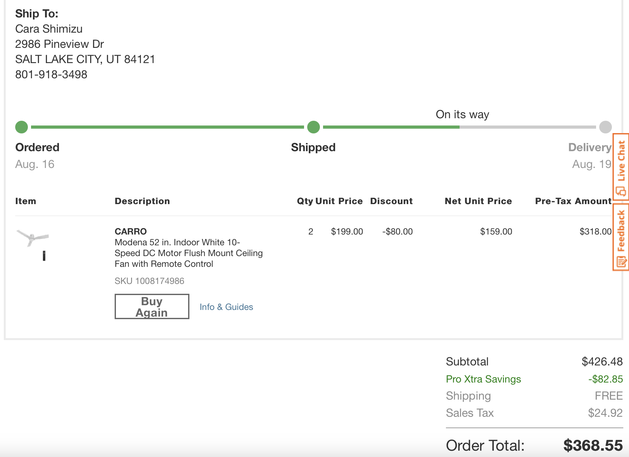Click the gray Delivery status dot
The height and width of the screenshot is (457, 629).
(x=605, y=127)
